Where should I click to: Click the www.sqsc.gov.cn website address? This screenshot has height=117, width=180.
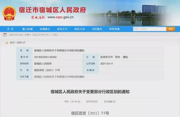coord(60,17)
